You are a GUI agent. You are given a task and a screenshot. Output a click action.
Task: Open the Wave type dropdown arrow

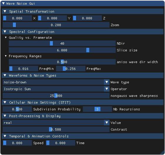point(107,82)
